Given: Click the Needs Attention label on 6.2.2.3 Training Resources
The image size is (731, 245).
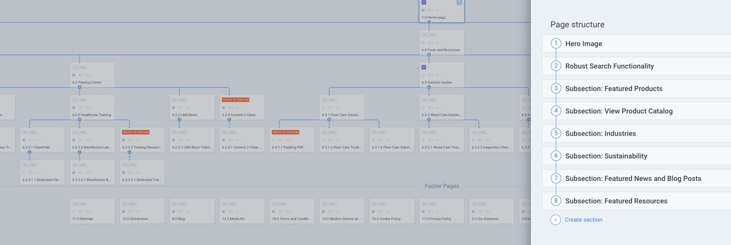Looking at the screenshot, I should pyautogui.click(x=136, y=132).
